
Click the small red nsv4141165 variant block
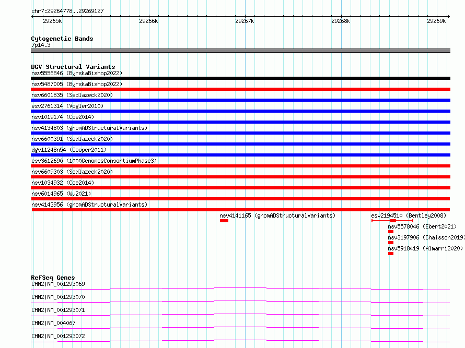point(224,221)
